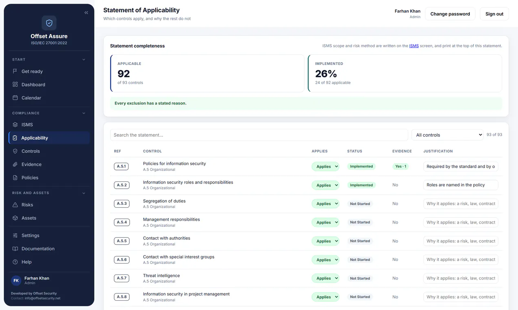Follow the ISMS link in completeness note
518x310 pixels.
(x=414, y=46)
